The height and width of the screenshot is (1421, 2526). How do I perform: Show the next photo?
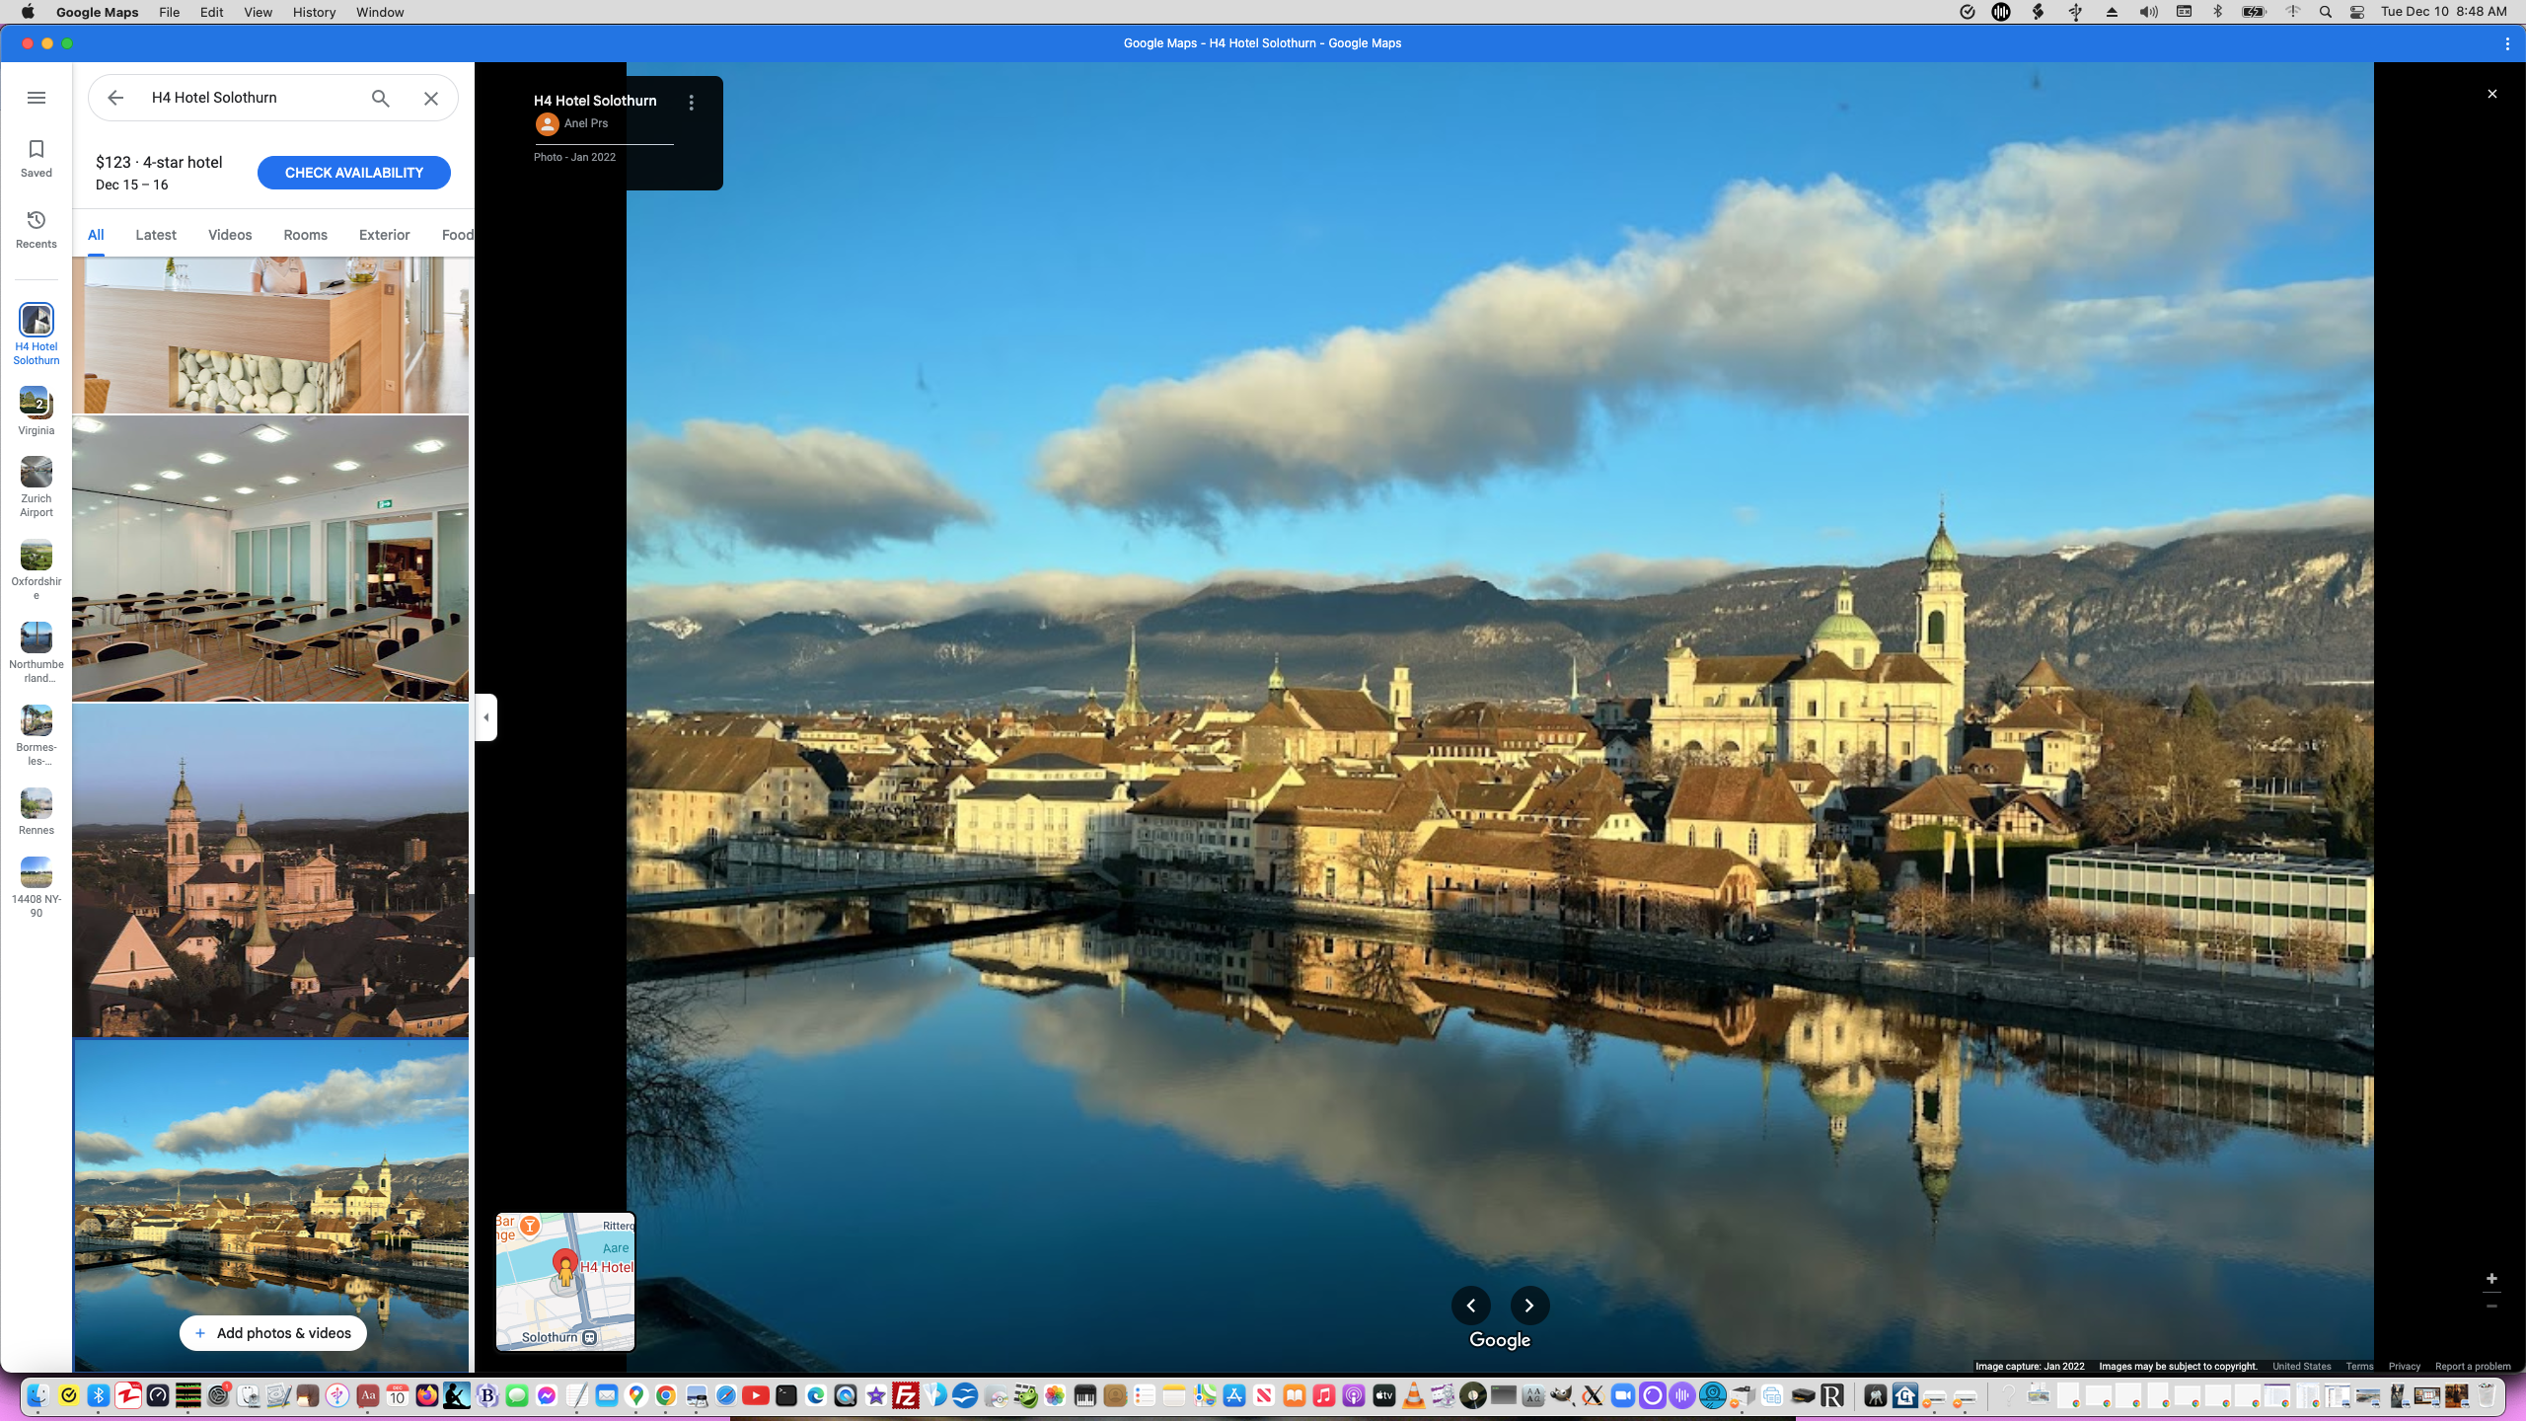[x=1529, y=1306]
